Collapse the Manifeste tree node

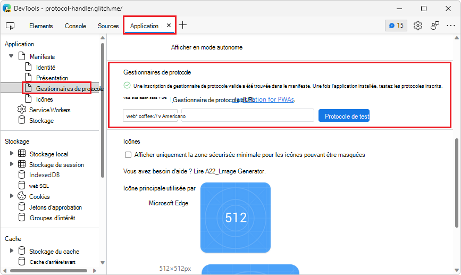click(x=11, y=56)
